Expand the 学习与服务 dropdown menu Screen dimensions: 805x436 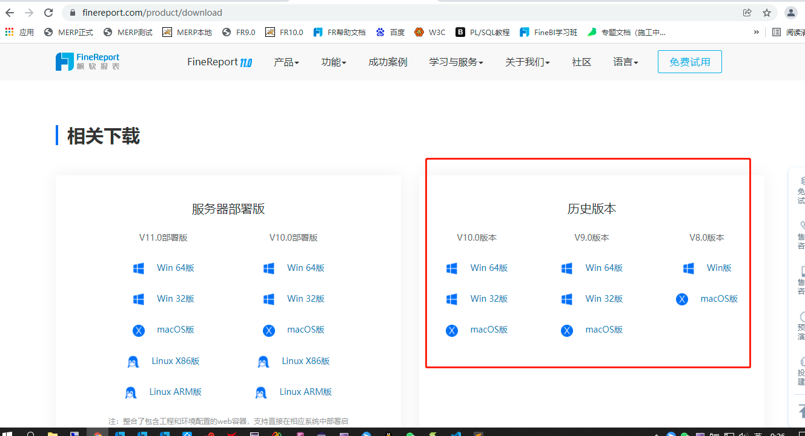(x=456, y=62)
